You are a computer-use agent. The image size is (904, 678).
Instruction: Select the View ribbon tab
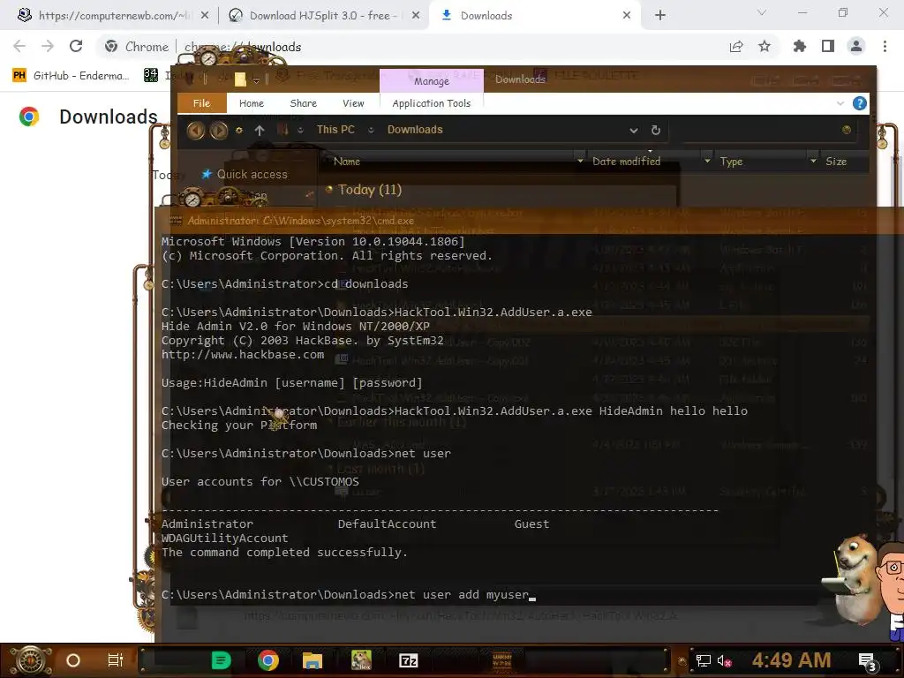click(x=353, y=103)
